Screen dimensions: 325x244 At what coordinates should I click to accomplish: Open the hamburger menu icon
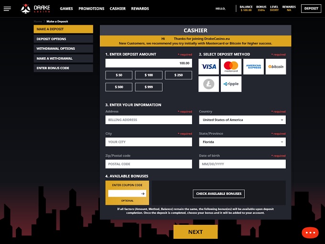pyautogui.click(x=7, y=9)
